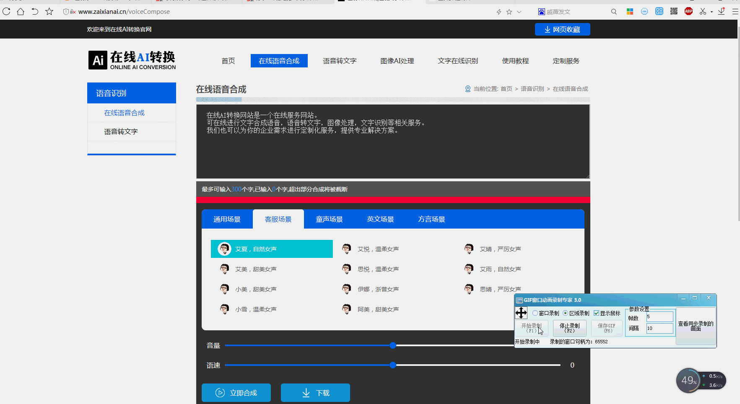Toggle the 显示鼠标 checkbox
Viewport: 740px width, 404px height.
pyautogui.click(x=596, y=313)
